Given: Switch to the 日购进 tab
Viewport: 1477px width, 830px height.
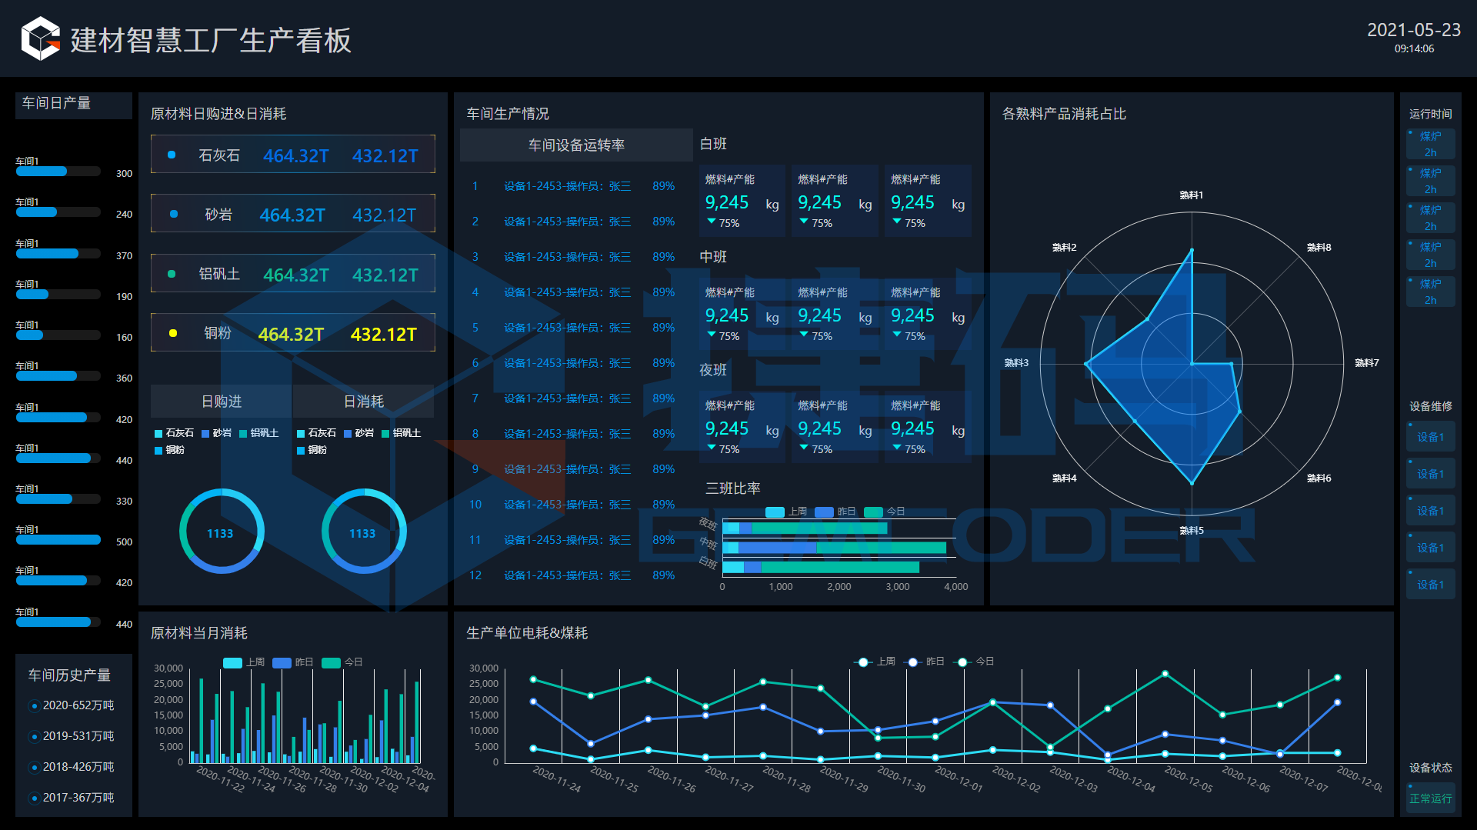Looking at the screenshot, I should 222,401.
